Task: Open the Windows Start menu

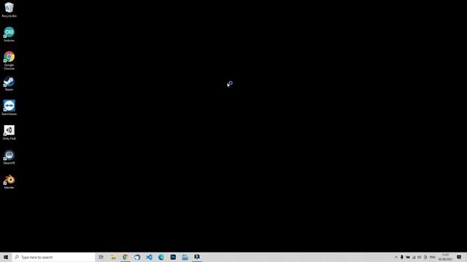Action: click(6, 257)
